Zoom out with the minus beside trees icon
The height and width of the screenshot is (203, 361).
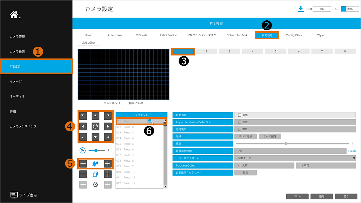click(x=83, y=164)
